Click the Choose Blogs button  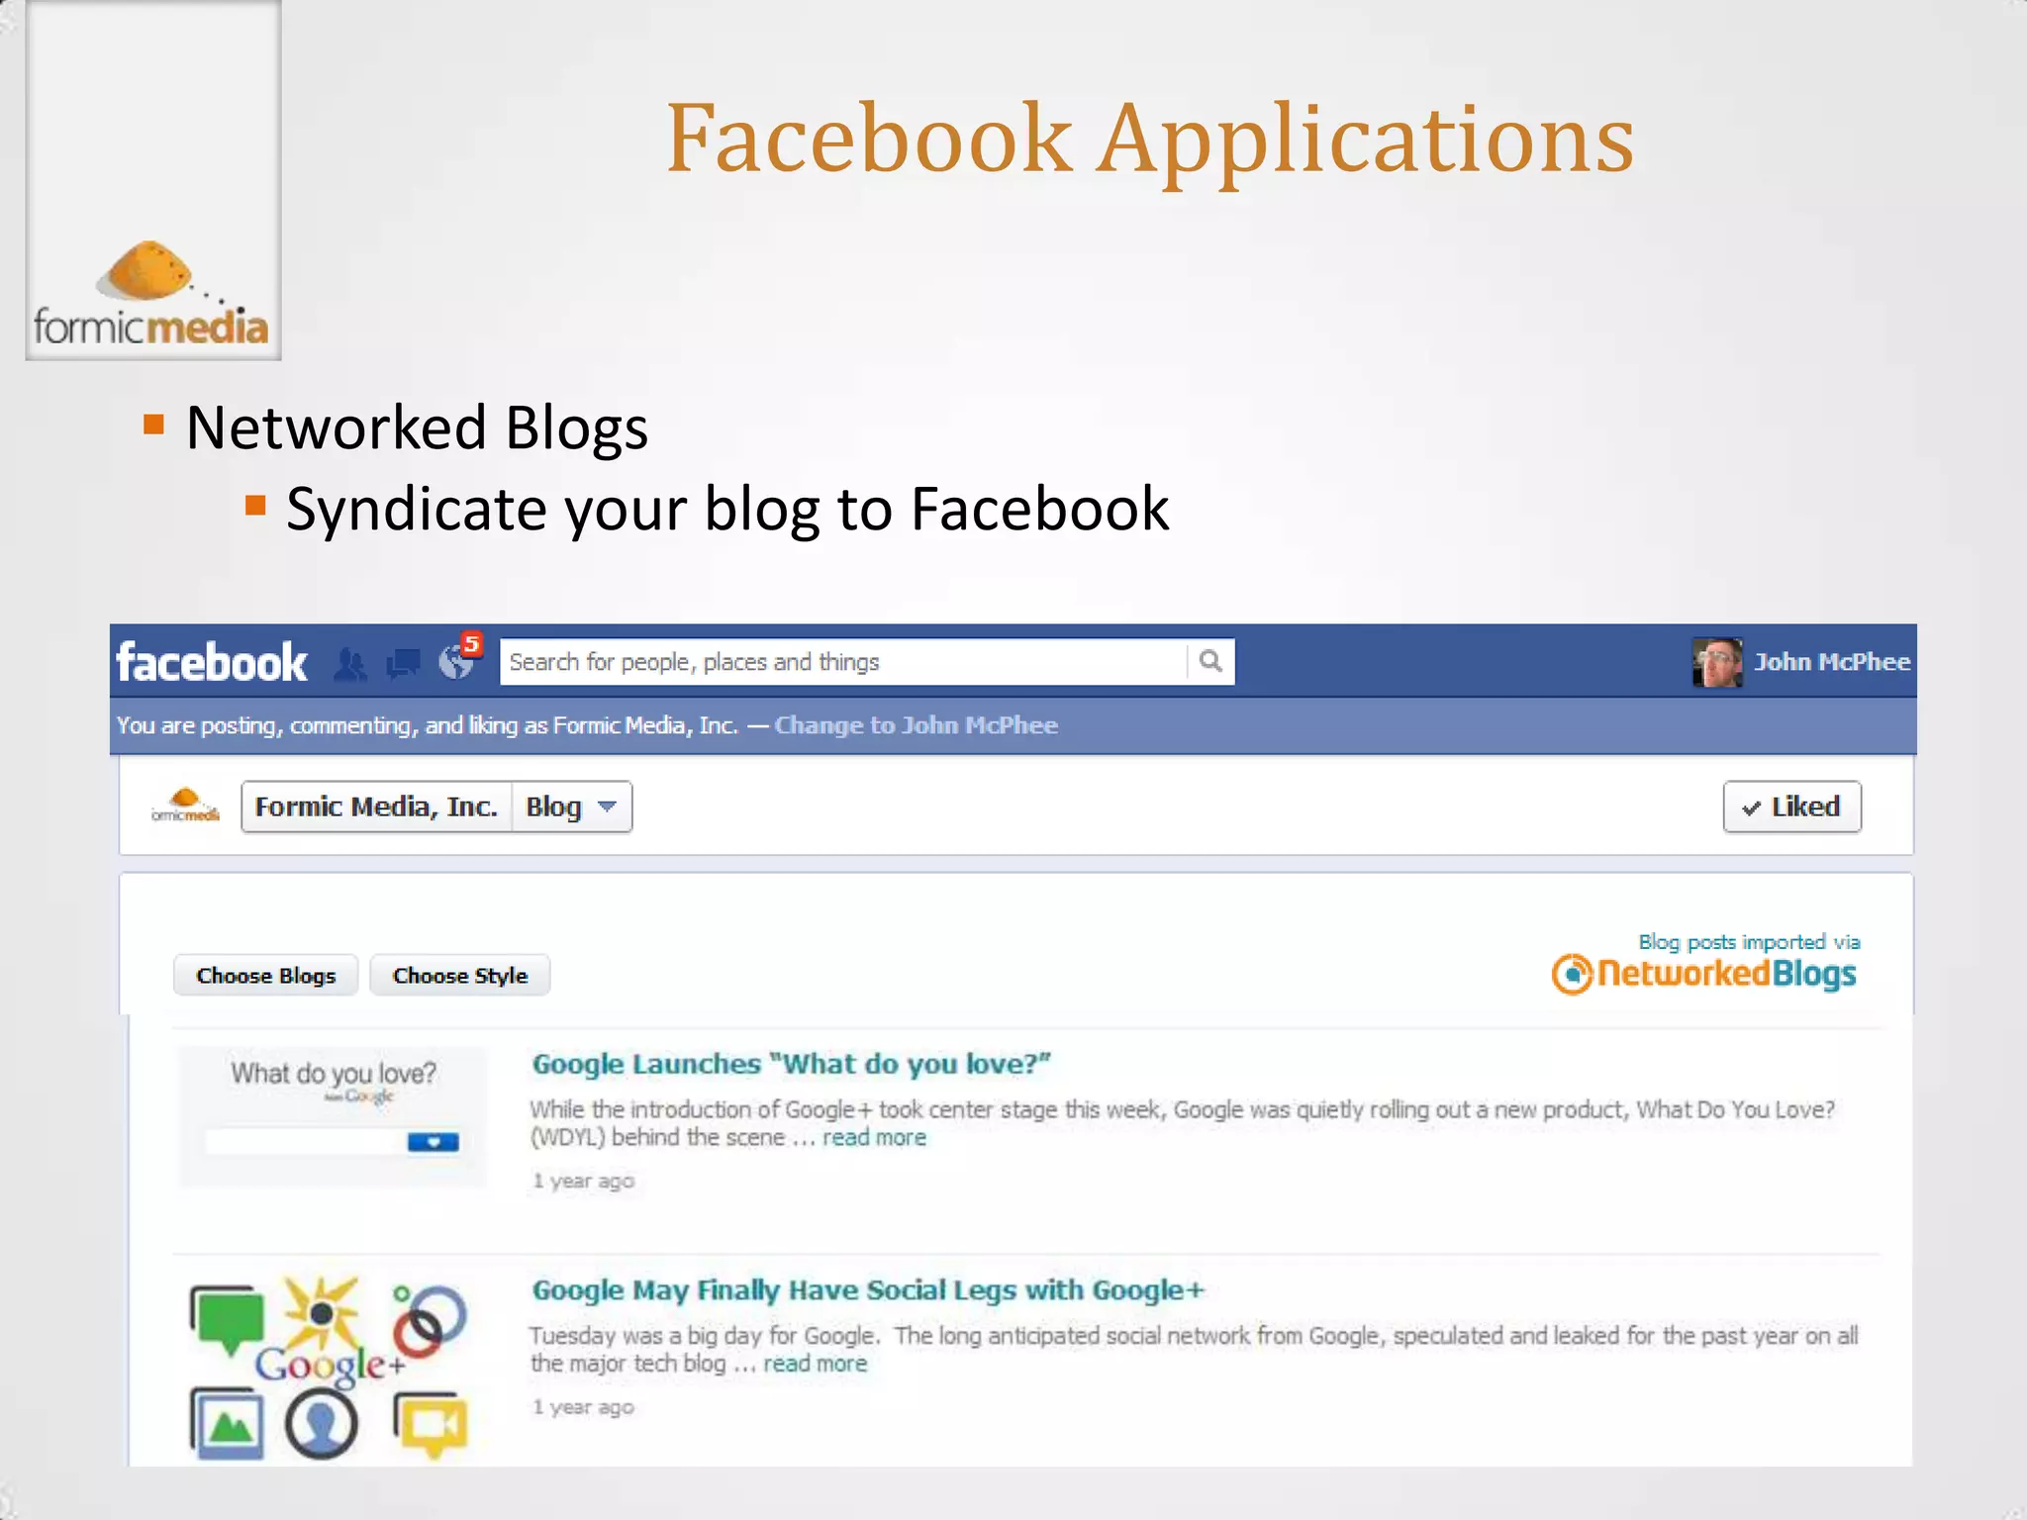[x=265, y=976]
